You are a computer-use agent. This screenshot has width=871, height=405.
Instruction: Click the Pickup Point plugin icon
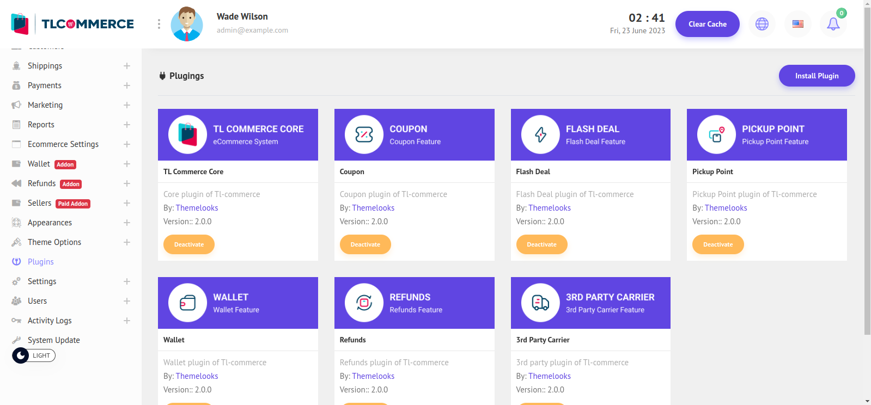click(716, 134)
